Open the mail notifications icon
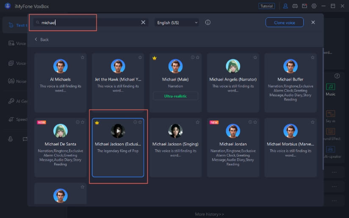Image resolution: width=349 pixels, height=218 pixels. click(305, 6)
